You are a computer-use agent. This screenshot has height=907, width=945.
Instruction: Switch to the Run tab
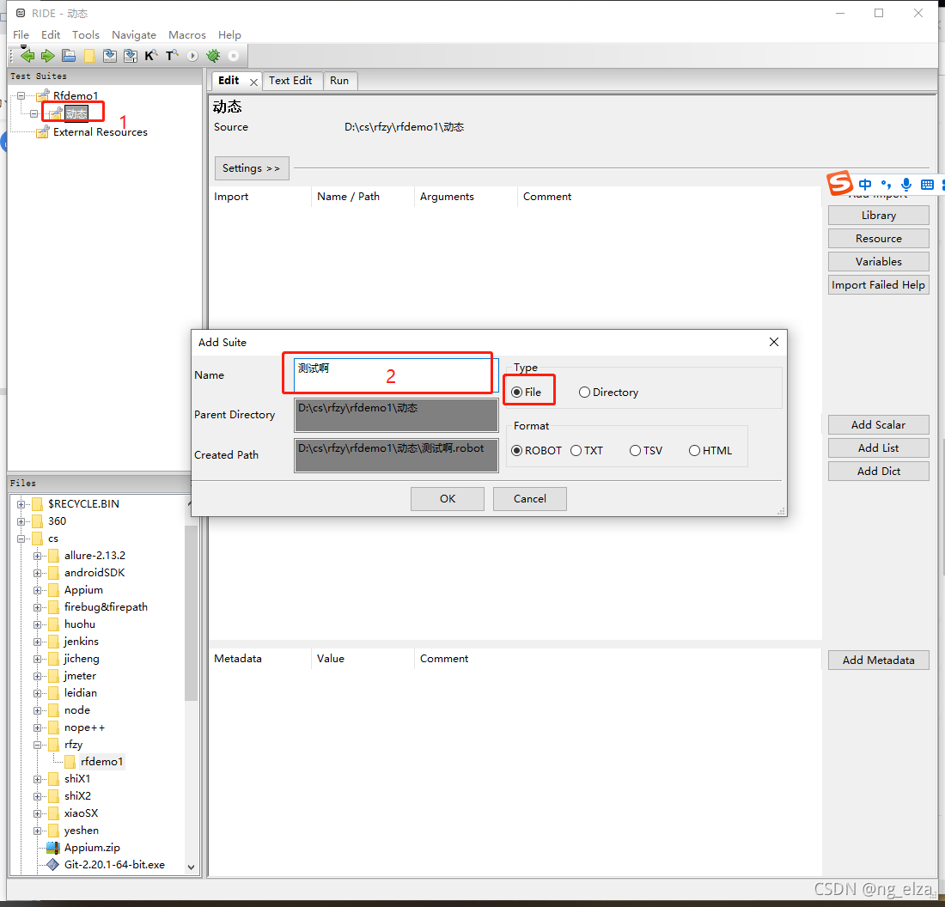(x=339, y=81)
